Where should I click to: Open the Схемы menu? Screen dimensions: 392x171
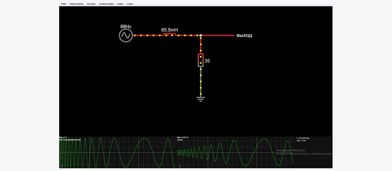pos(130,4)
